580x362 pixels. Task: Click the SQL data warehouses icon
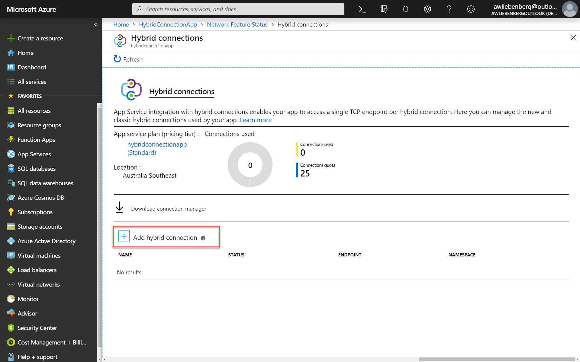pyautogui.click(x=11, y=183)
